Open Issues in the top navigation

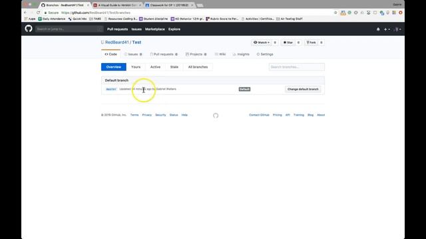pos(136,29)
